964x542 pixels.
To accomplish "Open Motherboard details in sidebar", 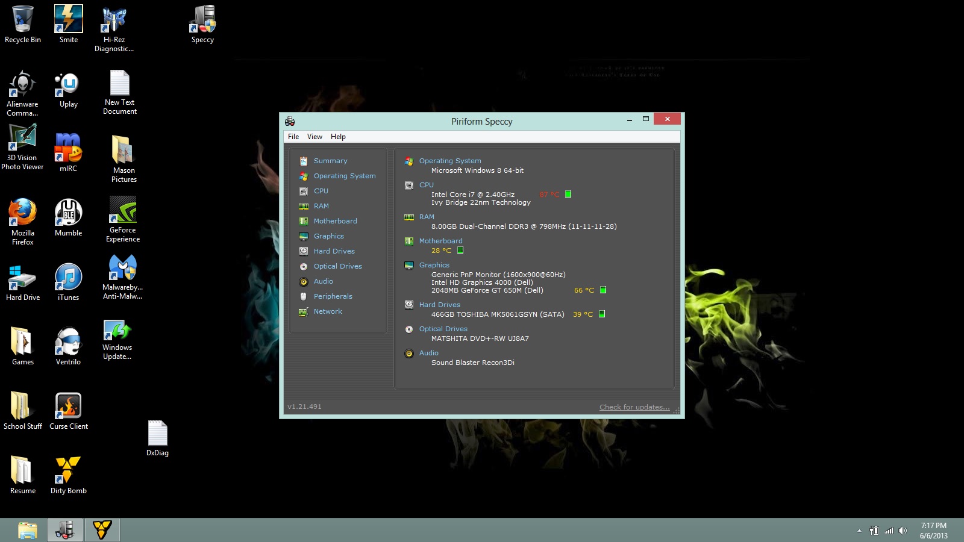I will [335, 221].
